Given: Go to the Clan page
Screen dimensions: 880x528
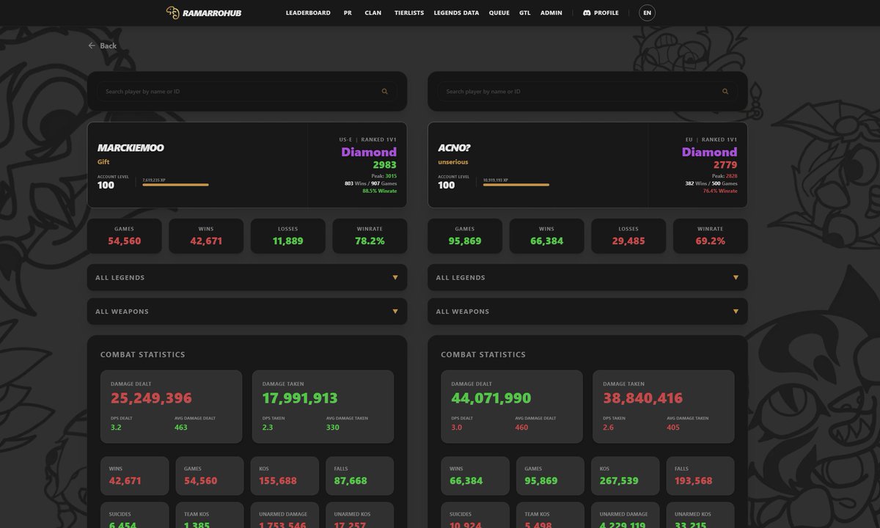Looking at the screenshot, I should coord(373,12).
